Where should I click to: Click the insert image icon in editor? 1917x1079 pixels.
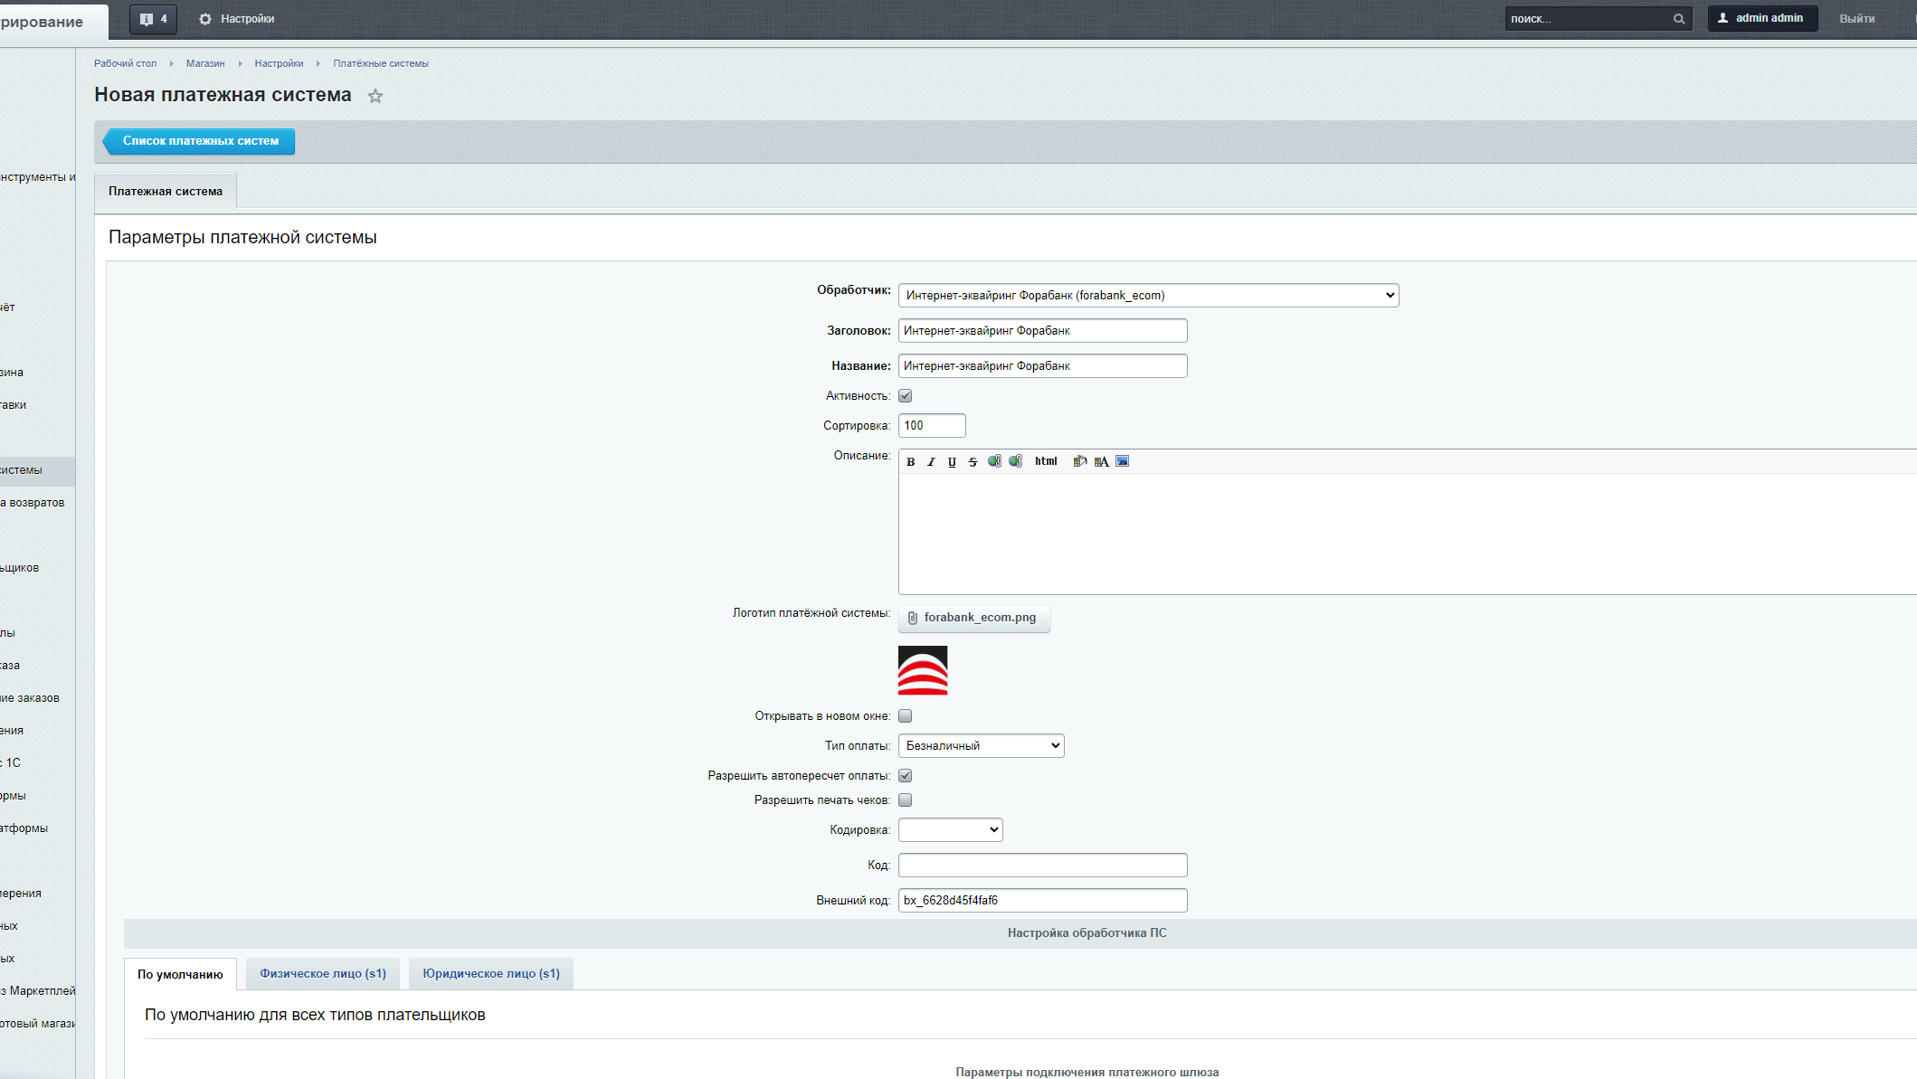(1123, 461)
